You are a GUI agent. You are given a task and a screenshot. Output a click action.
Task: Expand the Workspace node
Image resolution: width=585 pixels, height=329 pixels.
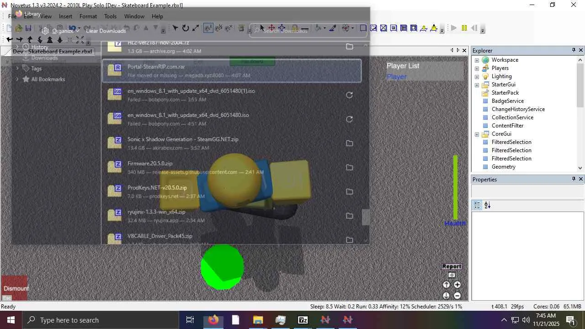coord(477,60)
